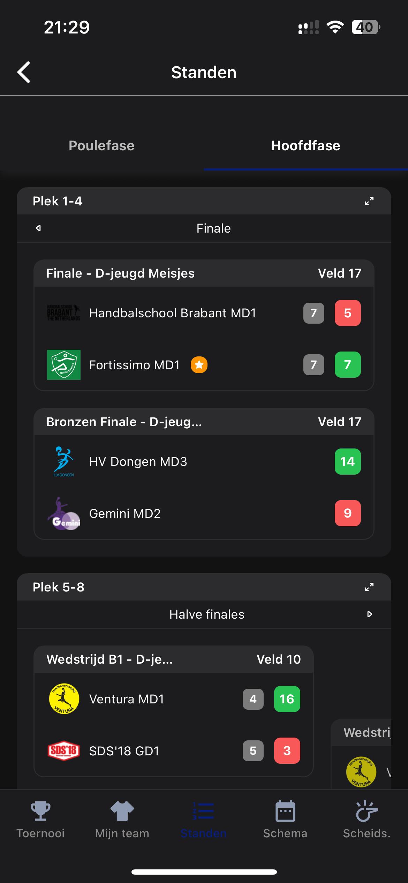
Task: Go to next round after Halve finales
Action: (370, 614)
